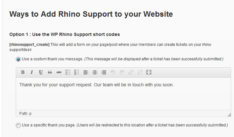234x137 pixels.
Task: Remove link using the broken chain icon
Action: pos(140,72)
